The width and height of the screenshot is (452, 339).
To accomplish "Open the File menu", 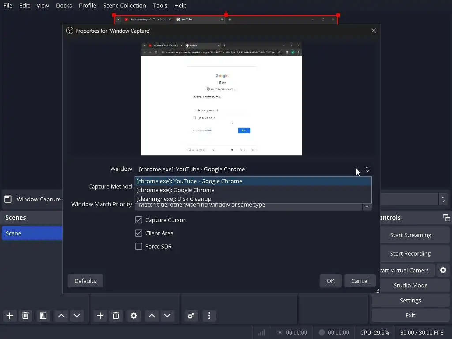I will [8, 5].
